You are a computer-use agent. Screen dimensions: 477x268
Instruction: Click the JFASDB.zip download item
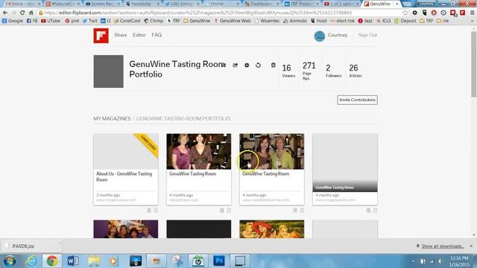29,246
